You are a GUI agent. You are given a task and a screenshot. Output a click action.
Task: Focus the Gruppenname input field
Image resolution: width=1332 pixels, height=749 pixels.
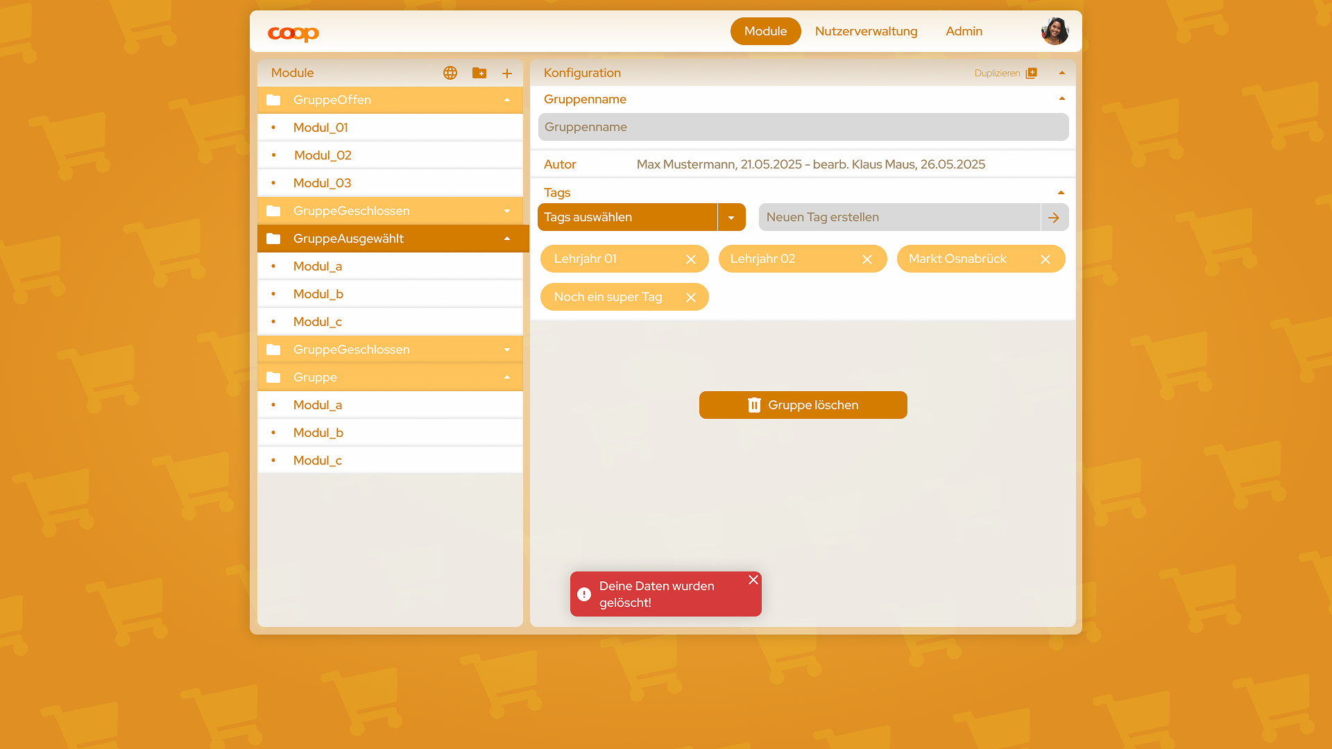pyautogui.click(x=803, y=127)
